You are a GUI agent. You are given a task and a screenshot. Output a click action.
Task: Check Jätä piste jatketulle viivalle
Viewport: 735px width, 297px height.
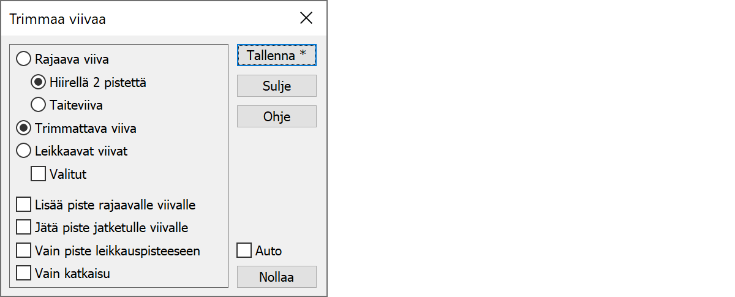pos(24,227)
